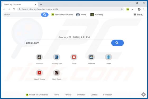
Task: Minimize the browser window
Action: tap(130, 3)
